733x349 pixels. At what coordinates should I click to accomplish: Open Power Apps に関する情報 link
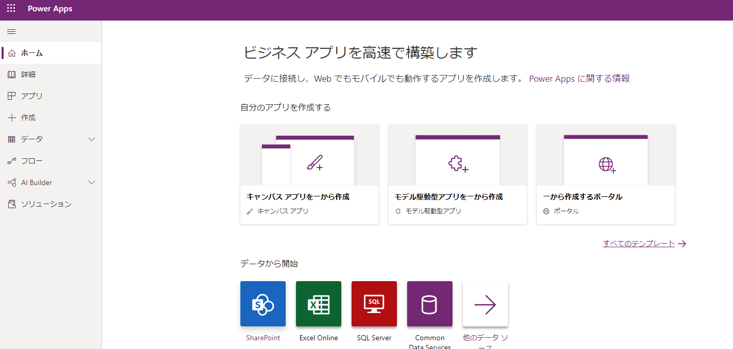(579, 79)
